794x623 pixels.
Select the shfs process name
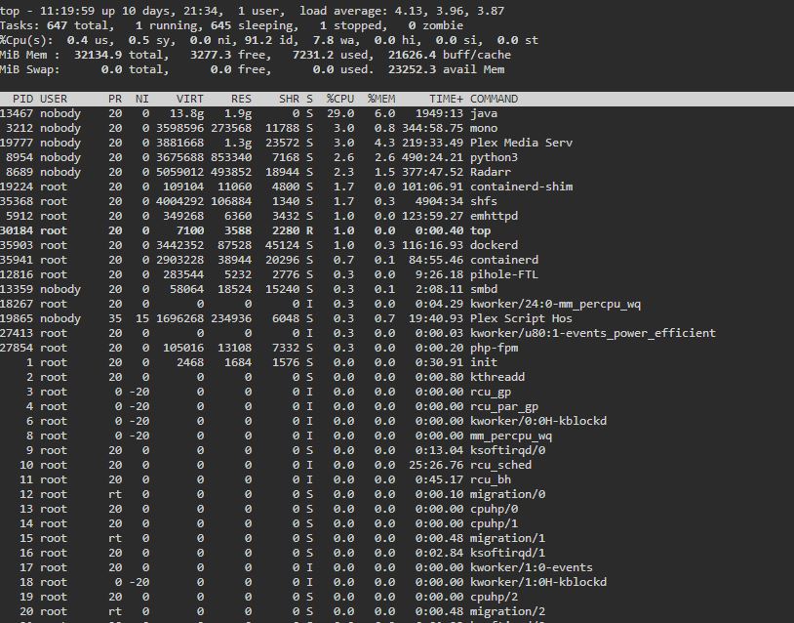[484, 202]
